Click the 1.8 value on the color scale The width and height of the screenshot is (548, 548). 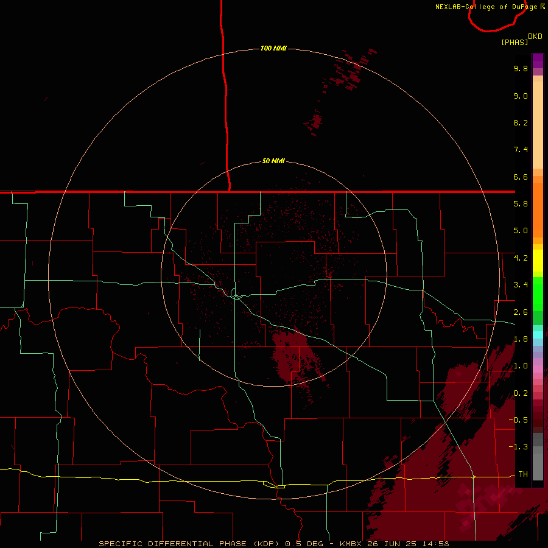click(x=521, y=339)
